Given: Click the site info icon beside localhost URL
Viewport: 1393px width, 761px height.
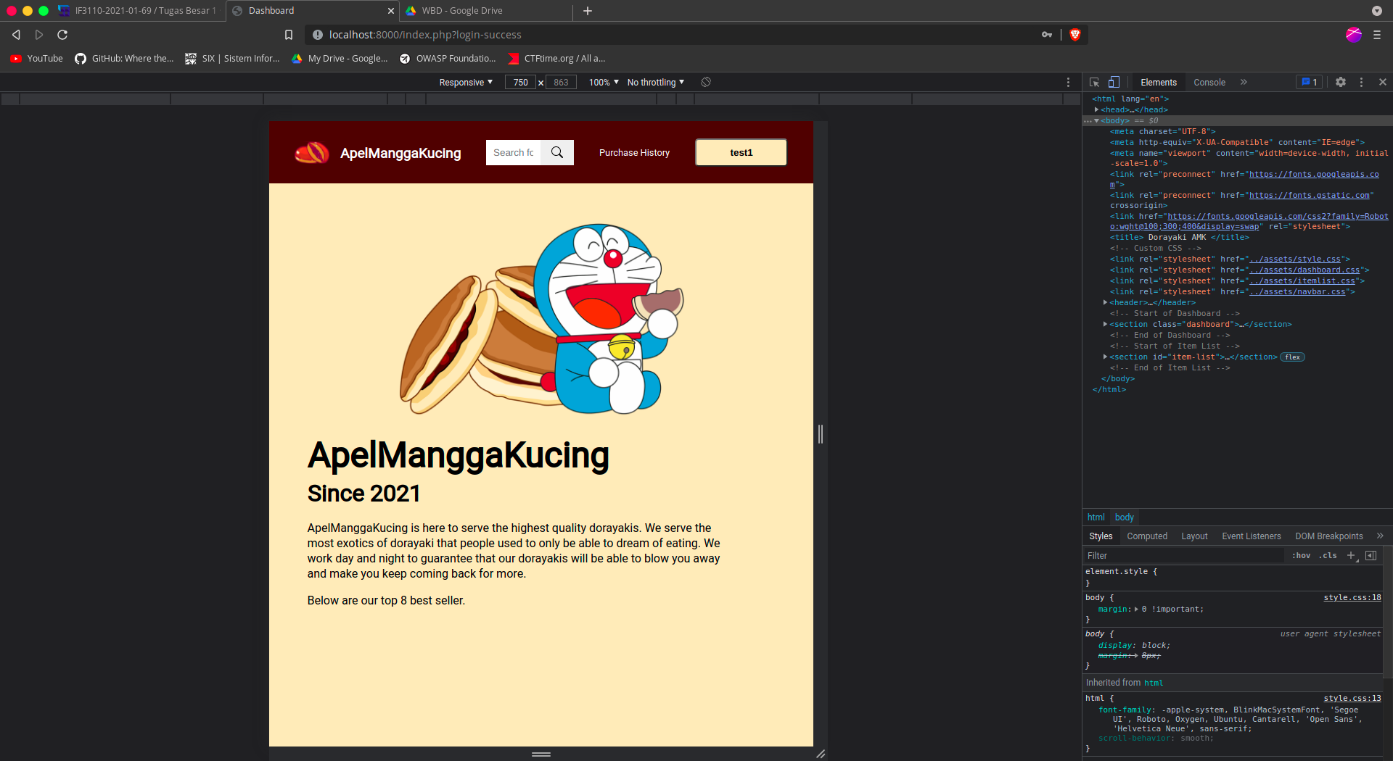Looking at the screenshot, I should point(317,35).
